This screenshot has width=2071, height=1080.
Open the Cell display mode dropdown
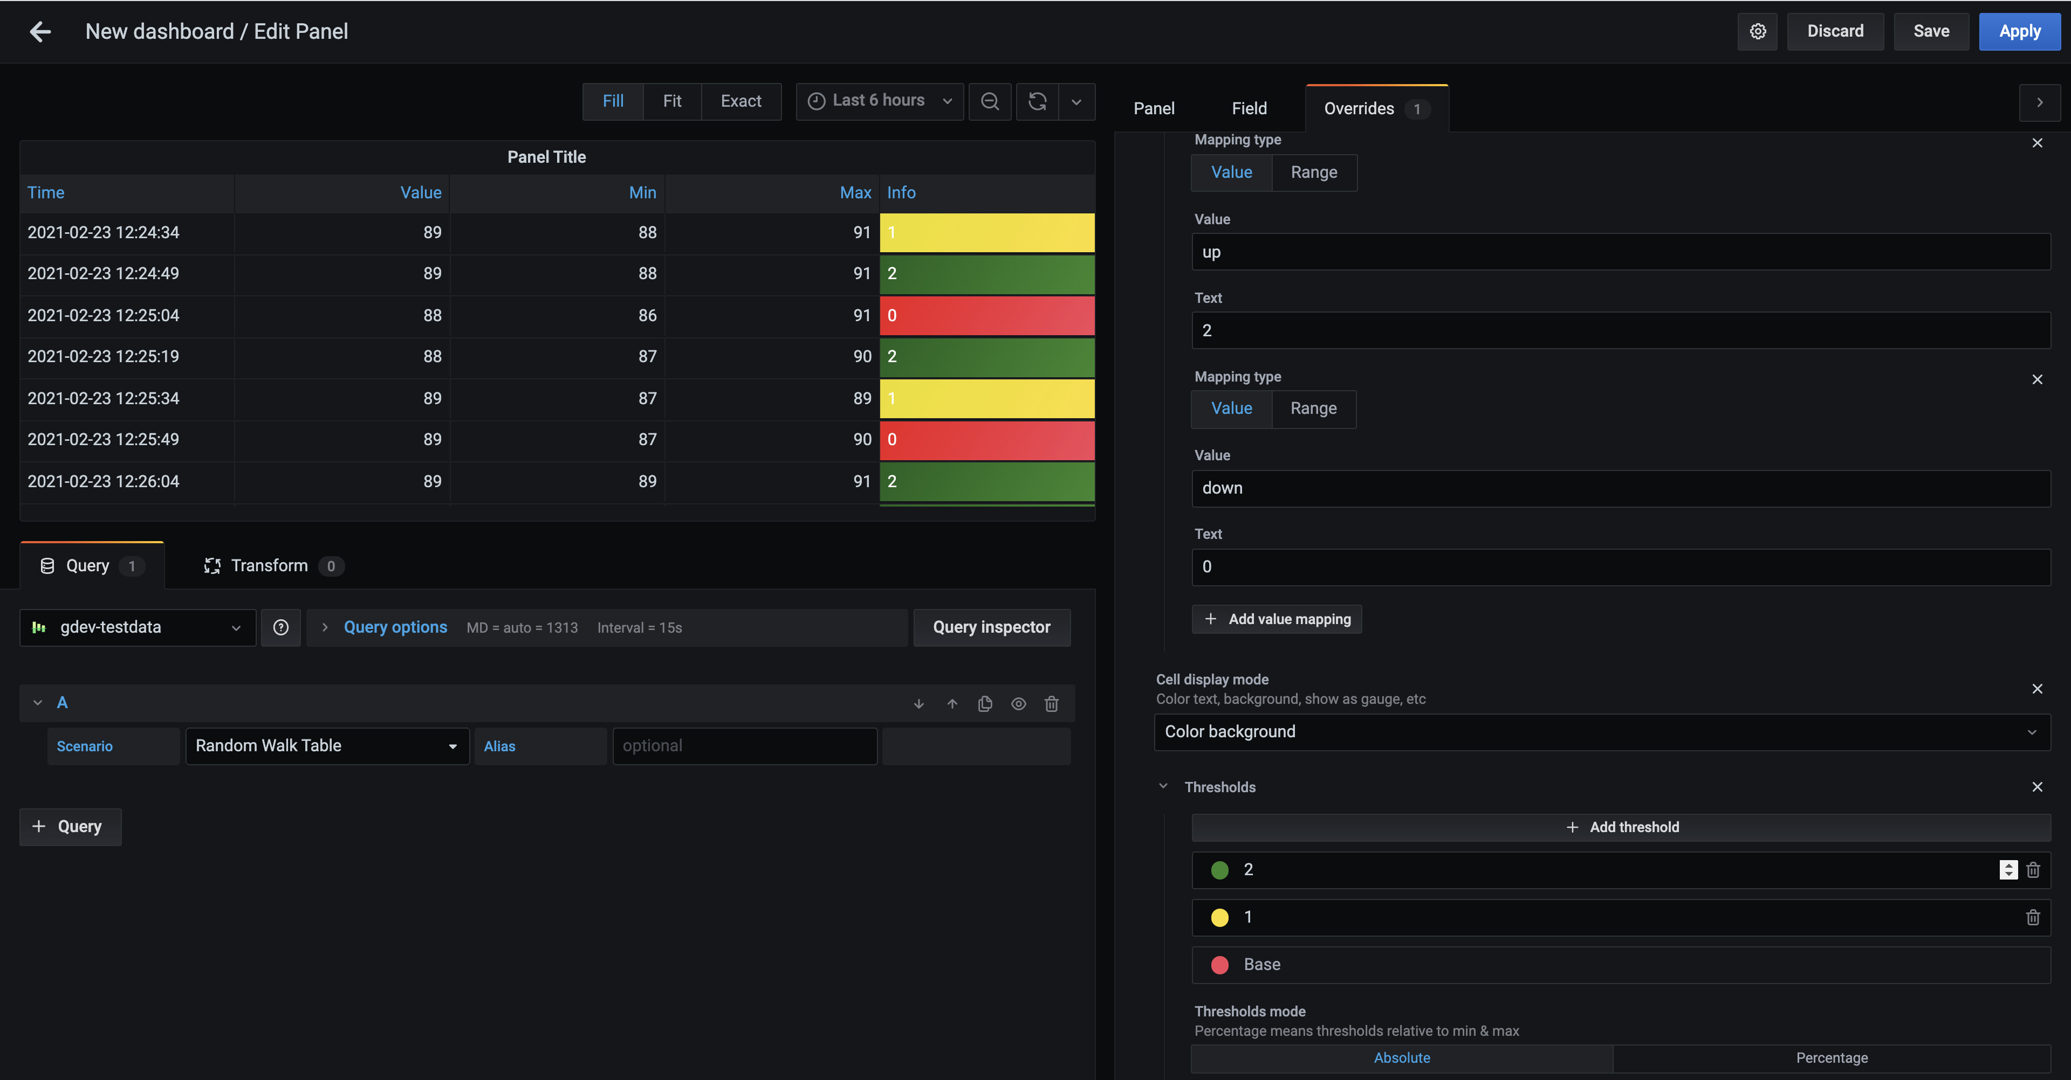[x=1601, y=732]
